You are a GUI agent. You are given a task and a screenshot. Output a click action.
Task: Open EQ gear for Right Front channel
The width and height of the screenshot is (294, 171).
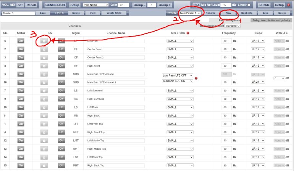44,66
